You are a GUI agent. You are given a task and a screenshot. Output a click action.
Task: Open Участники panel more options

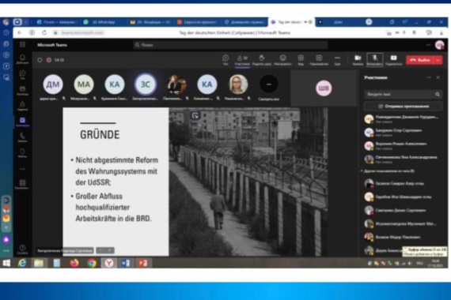[x=429, y=77]
